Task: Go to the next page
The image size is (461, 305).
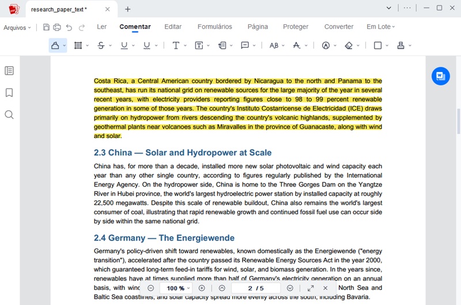Action: tap(290, 288)
